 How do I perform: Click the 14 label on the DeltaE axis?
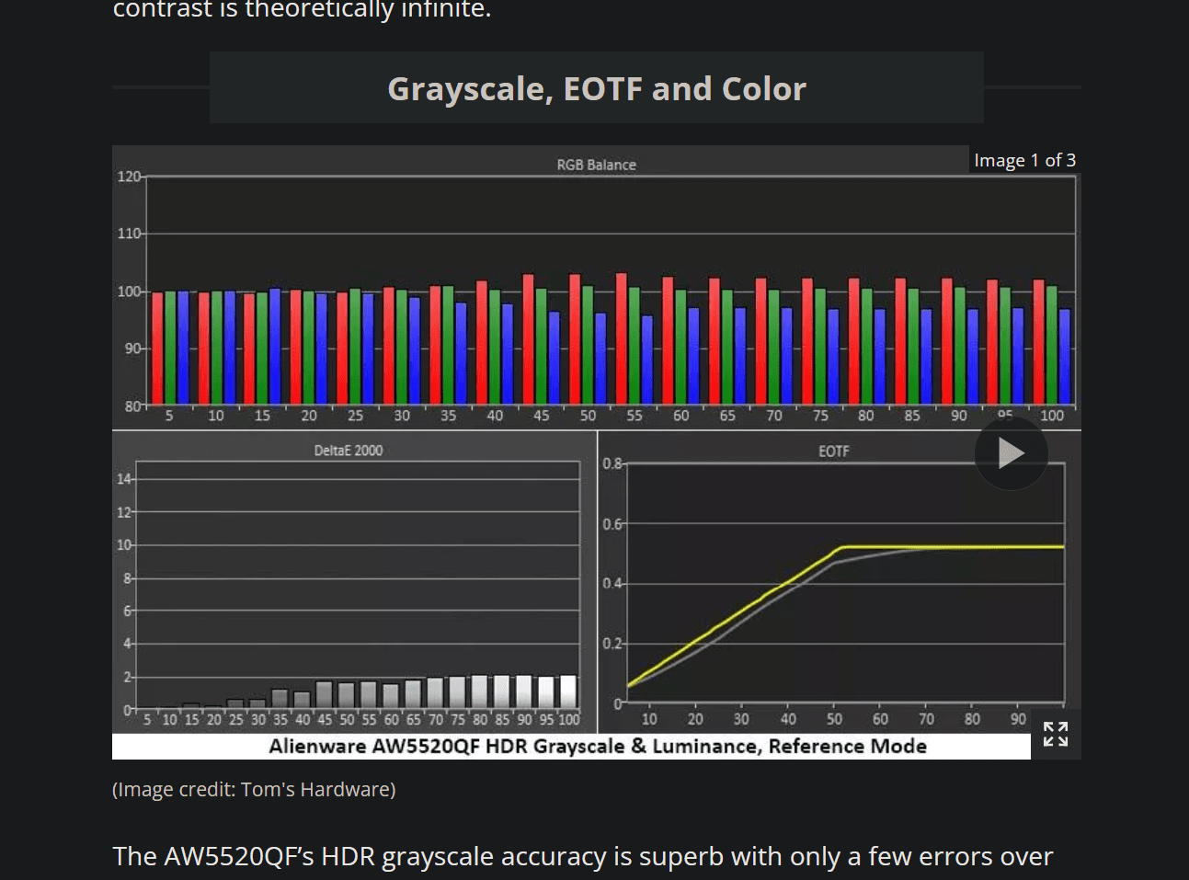123,478
